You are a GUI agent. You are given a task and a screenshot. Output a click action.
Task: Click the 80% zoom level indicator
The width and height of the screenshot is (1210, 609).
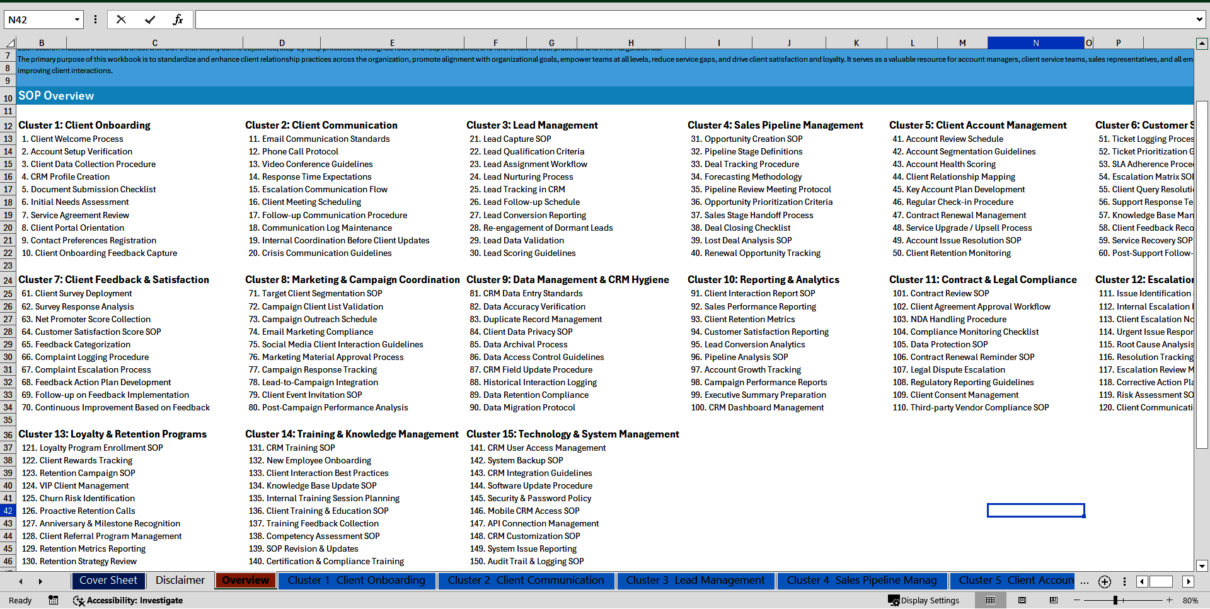coord(1191,600)
